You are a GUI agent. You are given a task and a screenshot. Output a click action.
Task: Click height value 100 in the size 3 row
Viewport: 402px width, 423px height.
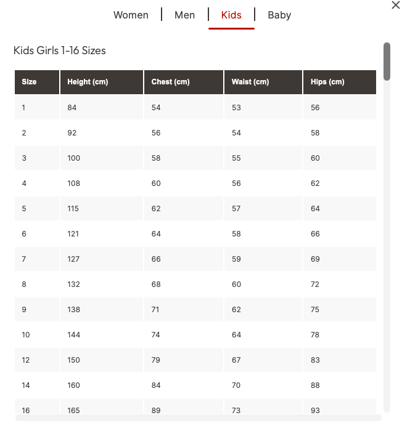(74, 158)
